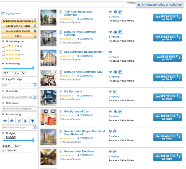Check the three star hotel category checkbox
Image resolution: width=186 pixels, height=169 pixels.
tap(4, 50)
